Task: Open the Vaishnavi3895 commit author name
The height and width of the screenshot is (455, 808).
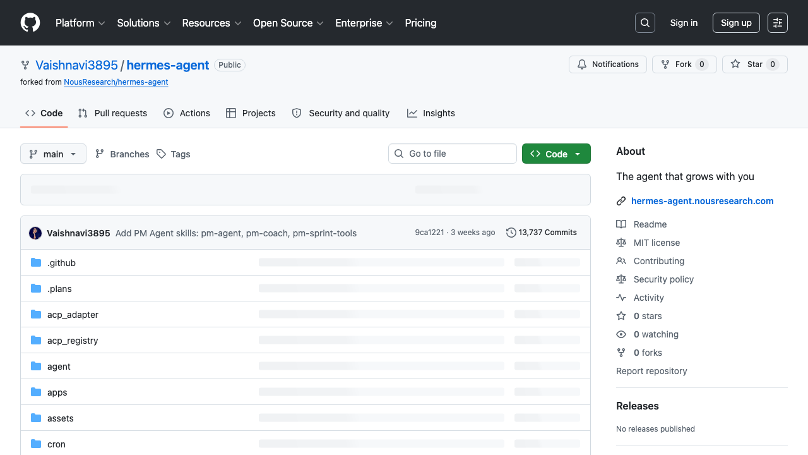Action: coord(78,233)
